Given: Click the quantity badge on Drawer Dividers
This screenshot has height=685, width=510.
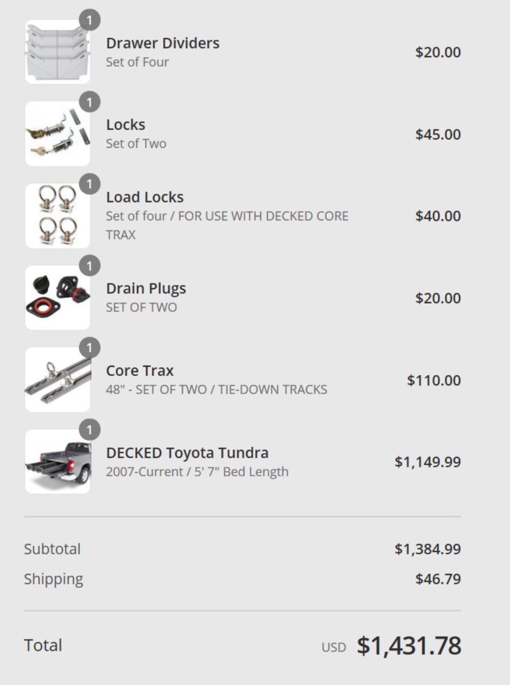Looking at the screenshot, I should tap(89, 20).
